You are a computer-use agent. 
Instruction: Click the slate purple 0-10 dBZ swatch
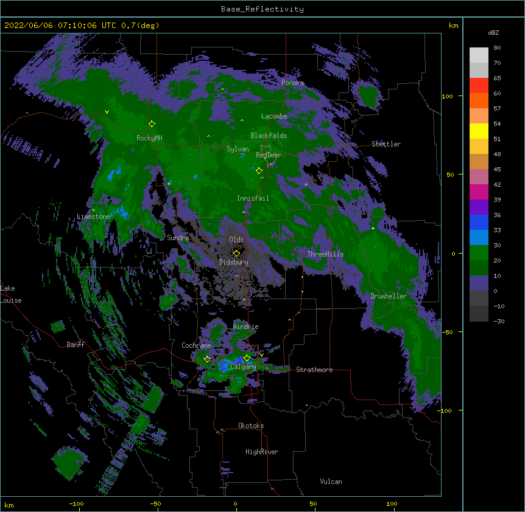click(x=479, y=283)
